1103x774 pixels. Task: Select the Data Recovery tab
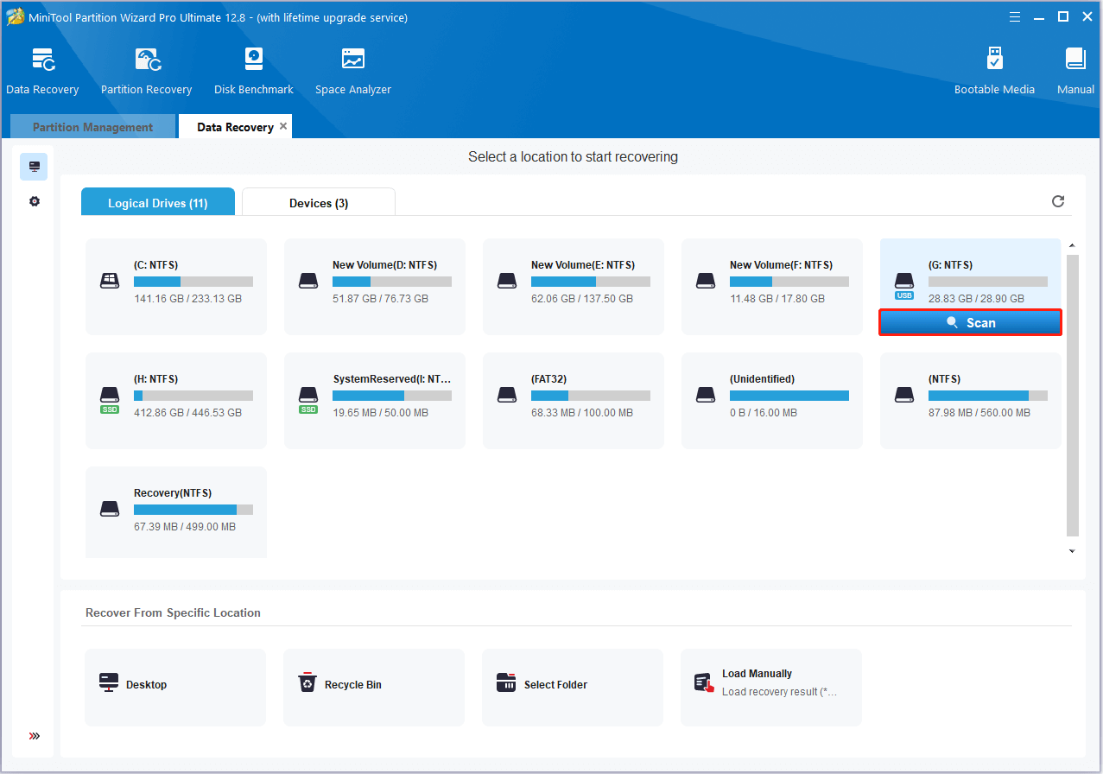235,127
